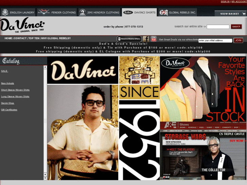The height and width of the screenshot is (185, 247).
Task: Open the Denim Shop link
Action: [x=7, y=103]
